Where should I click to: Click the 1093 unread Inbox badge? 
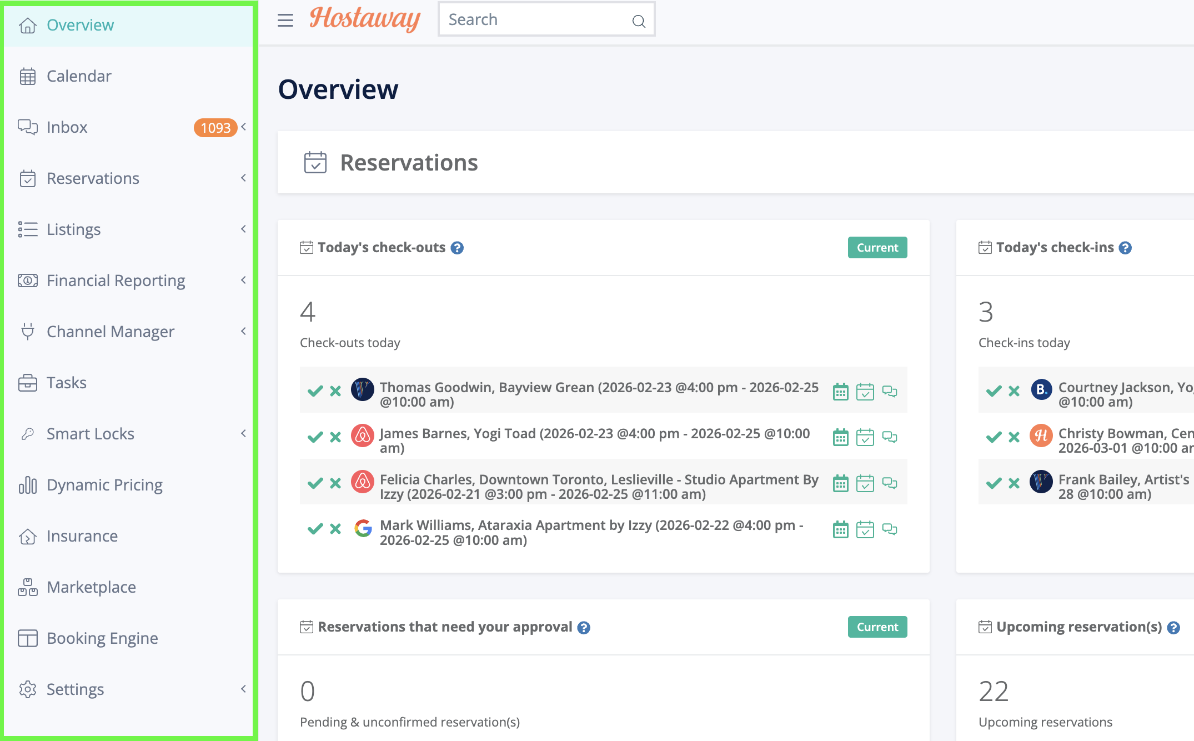point(215,128)
